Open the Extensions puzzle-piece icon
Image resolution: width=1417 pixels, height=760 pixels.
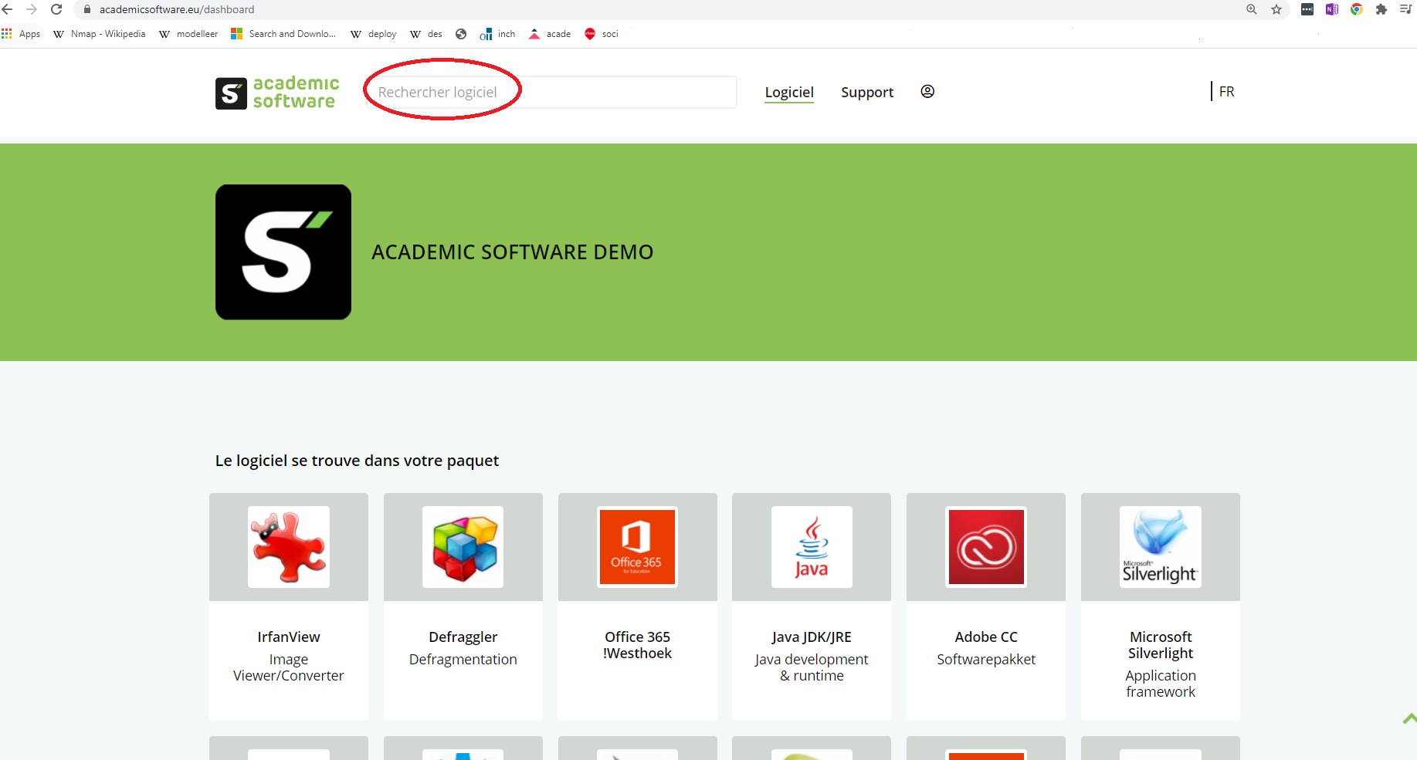coord(1381,9)
